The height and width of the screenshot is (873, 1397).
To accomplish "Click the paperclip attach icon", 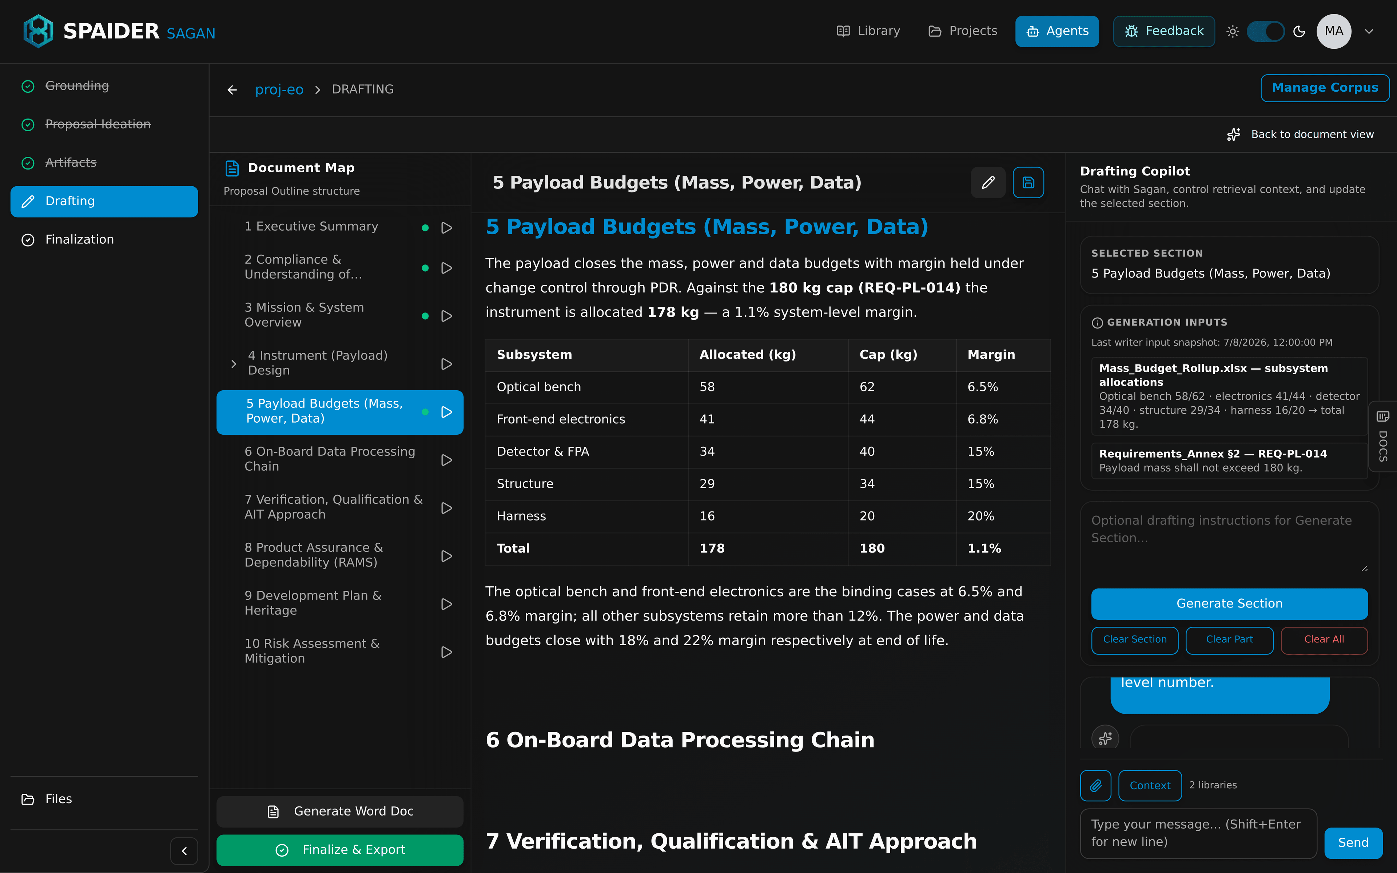I will (1095, 785).
